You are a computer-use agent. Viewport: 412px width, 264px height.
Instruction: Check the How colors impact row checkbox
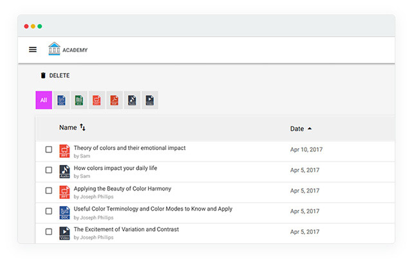49,170
